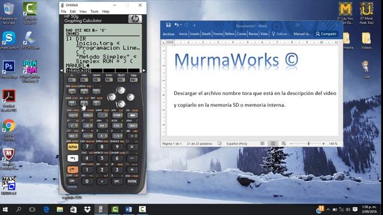Click the calculator MODE key
This screenshot has height=215, width=383.
click(84, 91)
